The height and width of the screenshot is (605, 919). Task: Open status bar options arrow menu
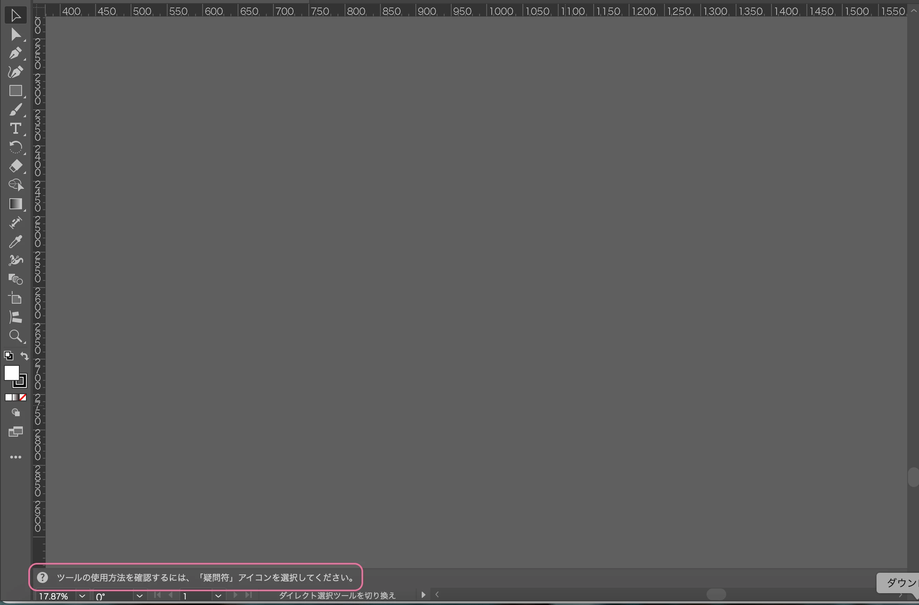pos(423,595)
